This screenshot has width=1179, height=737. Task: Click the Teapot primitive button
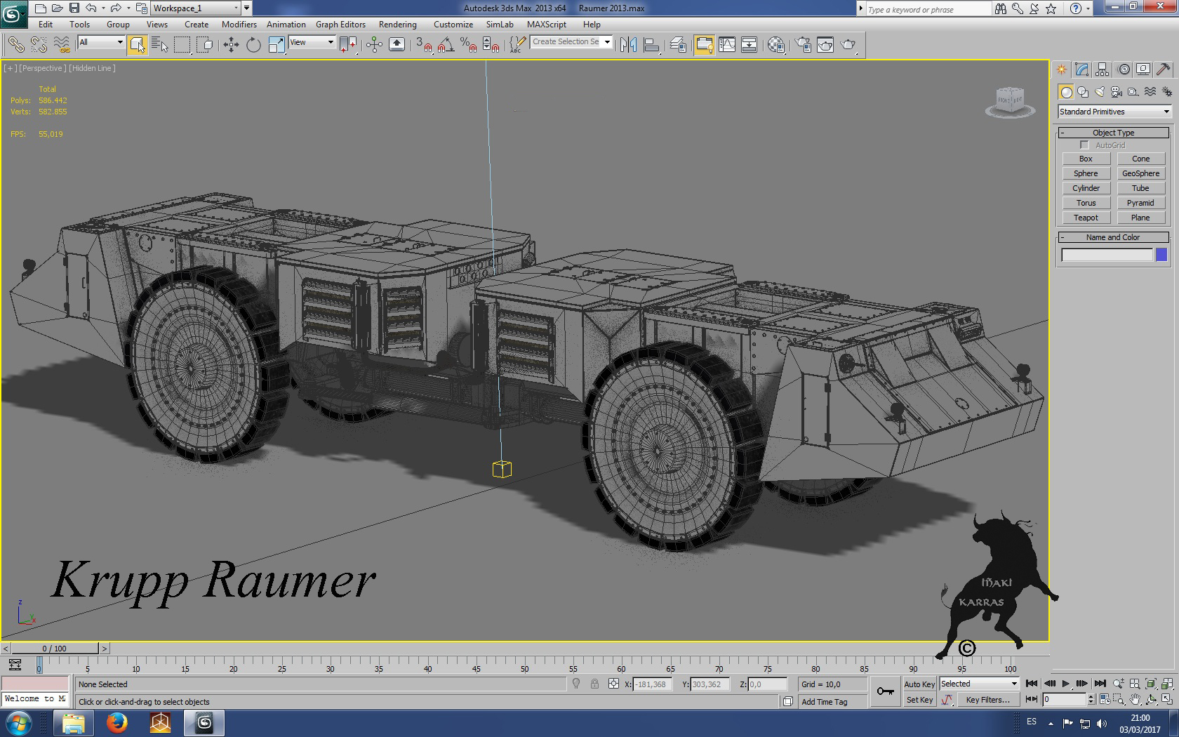[x=1086, y=218]
